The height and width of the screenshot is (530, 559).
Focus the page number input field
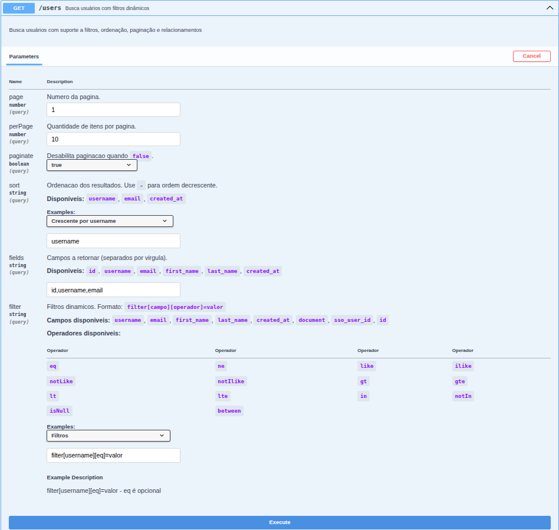tap(113, 110)
